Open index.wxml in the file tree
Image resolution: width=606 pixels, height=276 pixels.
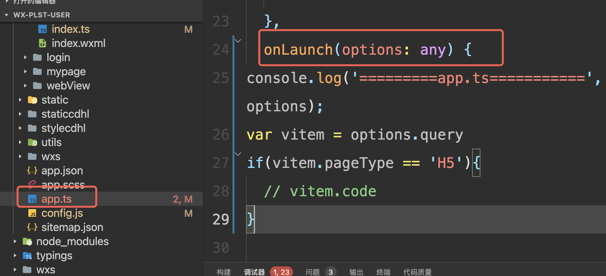click(79, 43)
